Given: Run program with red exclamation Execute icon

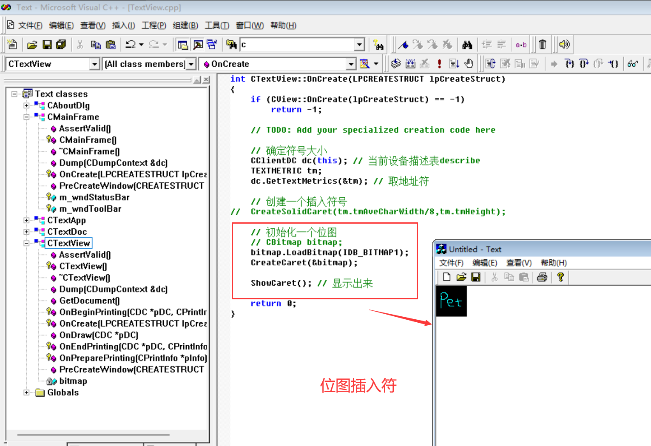Looking at the screenshot, I should pos(439,64).
